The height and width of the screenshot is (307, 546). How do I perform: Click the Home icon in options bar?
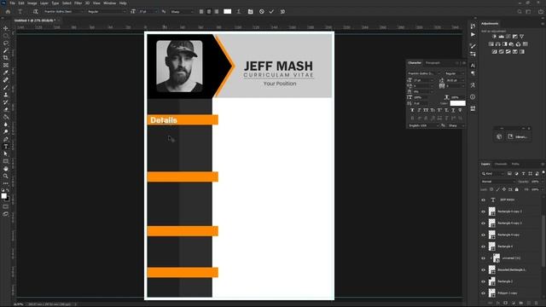[8, 11]
